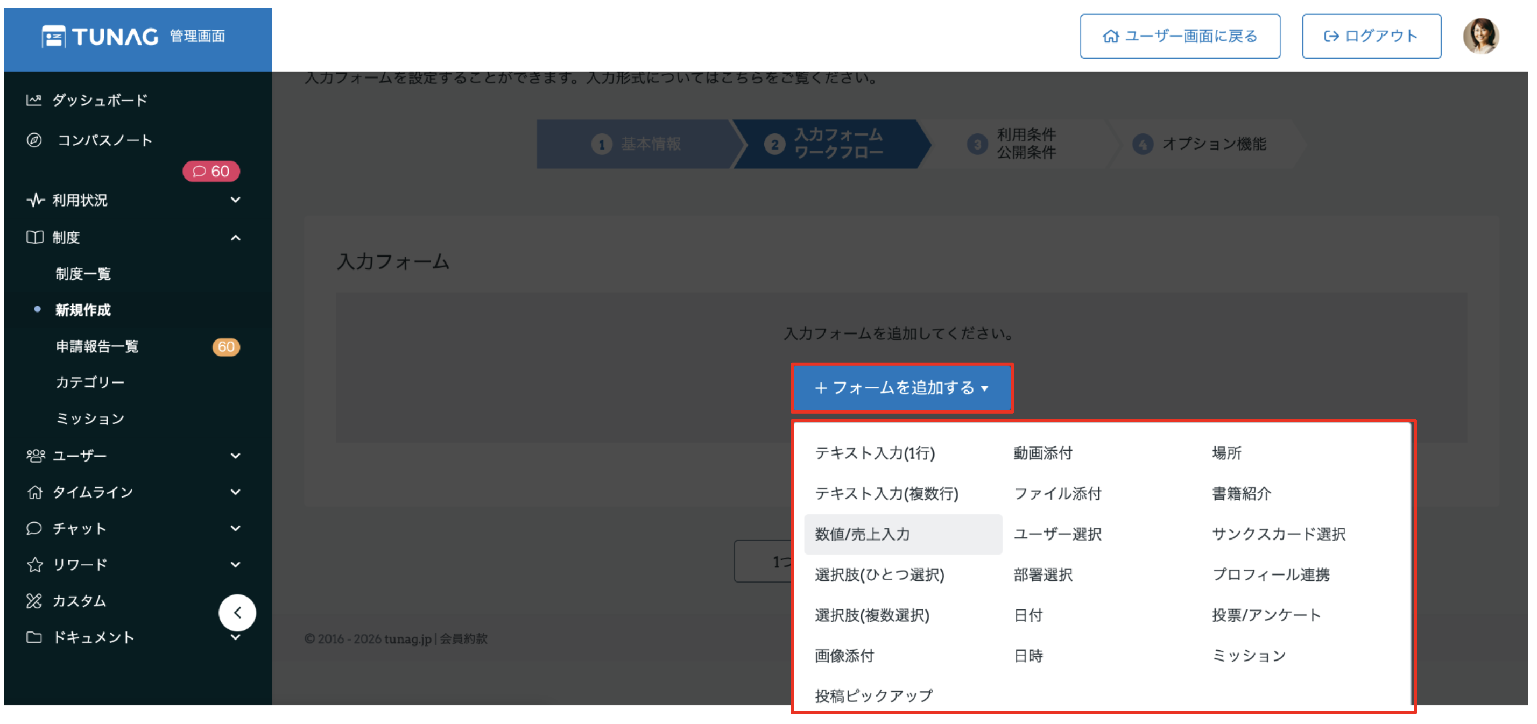The image size is (1537, 724).
Task: Collapse the 制度 section chevron
Action: click(236, 237)
